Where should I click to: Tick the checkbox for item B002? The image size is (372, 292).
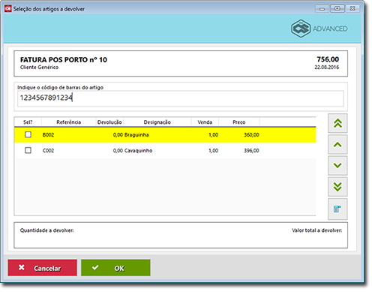coord(28,134)
